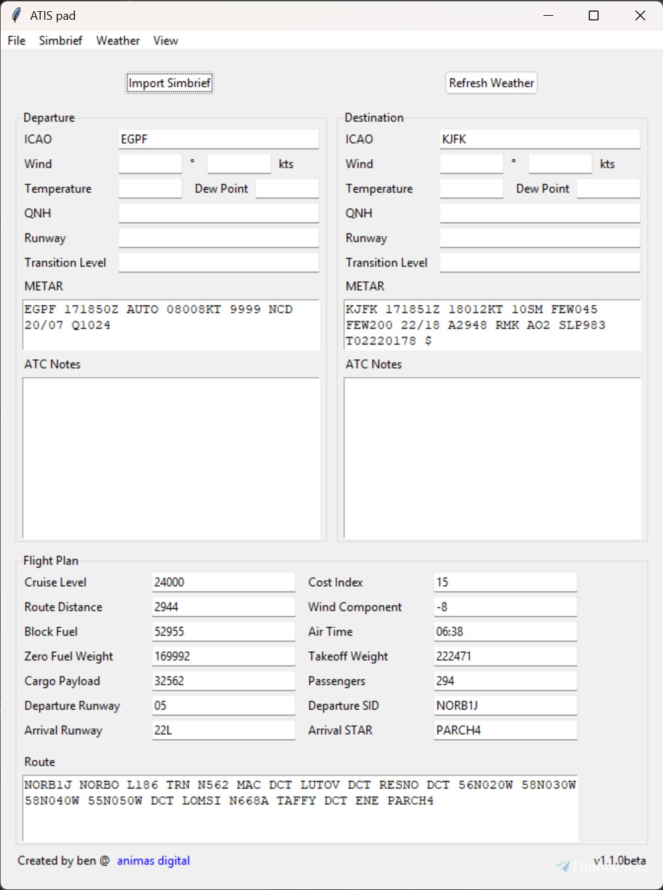Click the Import Simbrief button

169,82
